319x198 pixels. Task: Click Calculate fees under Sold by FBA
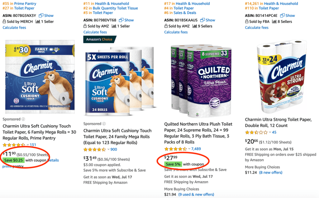257,28
